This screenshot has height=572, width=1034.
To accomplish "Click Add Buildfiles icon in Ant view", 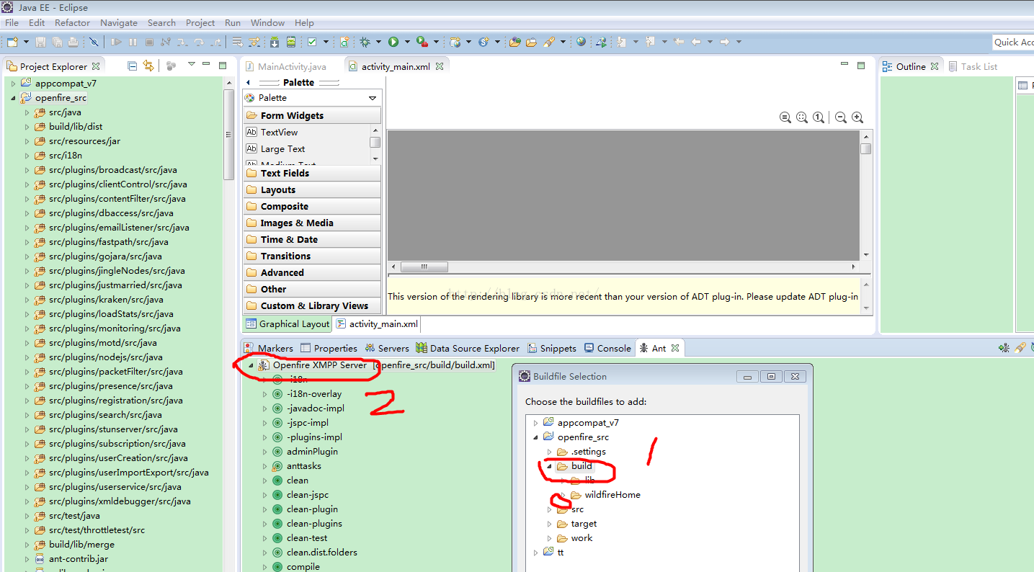I will point(1004,348).
